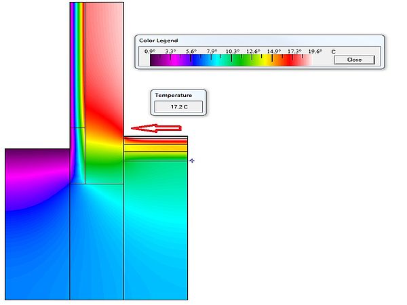Click the 14.9° legend scale label
This screenshot has width=407, height=305.
[274, 51]
